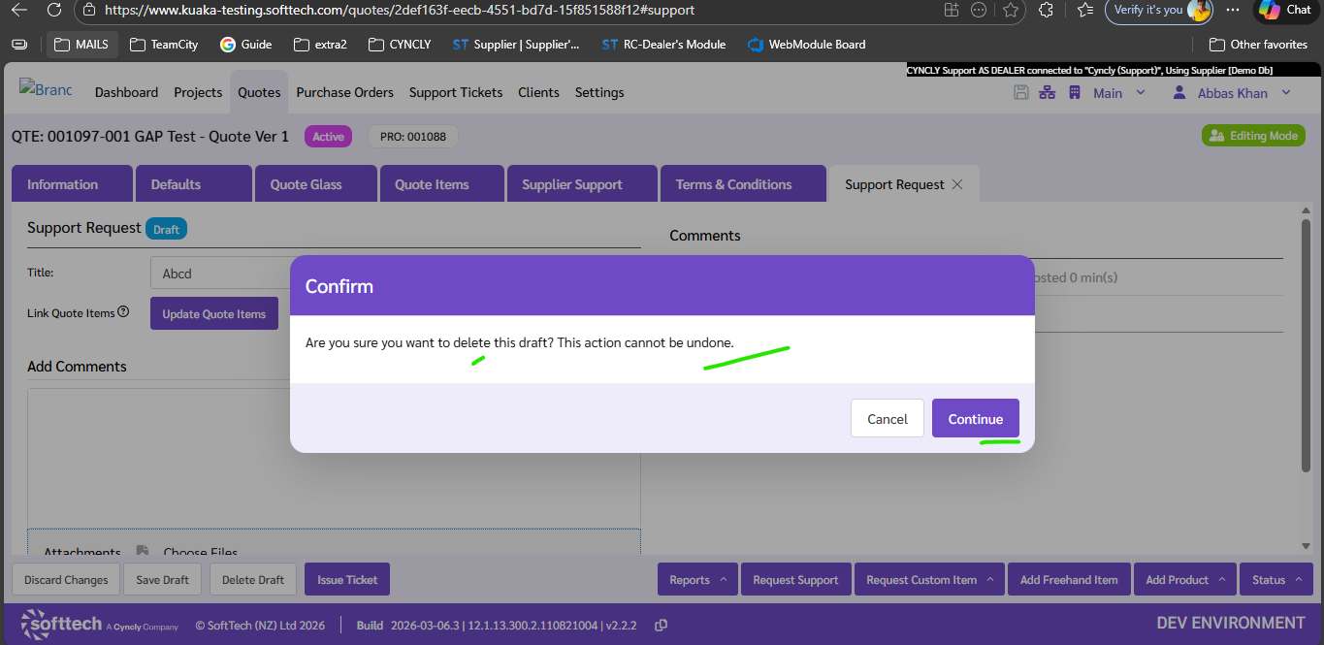The width and height of the screenshot is (1324, 645).
Task: Add this page to favorites star
Action: pos(1010,10)
